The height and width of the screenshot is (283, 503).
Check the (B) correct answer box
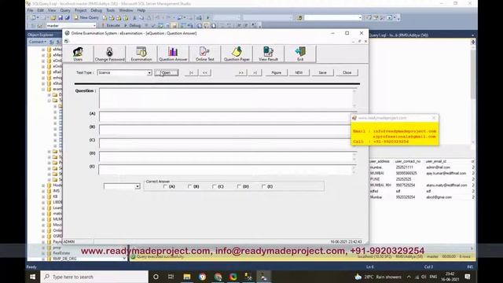point(189,186)
